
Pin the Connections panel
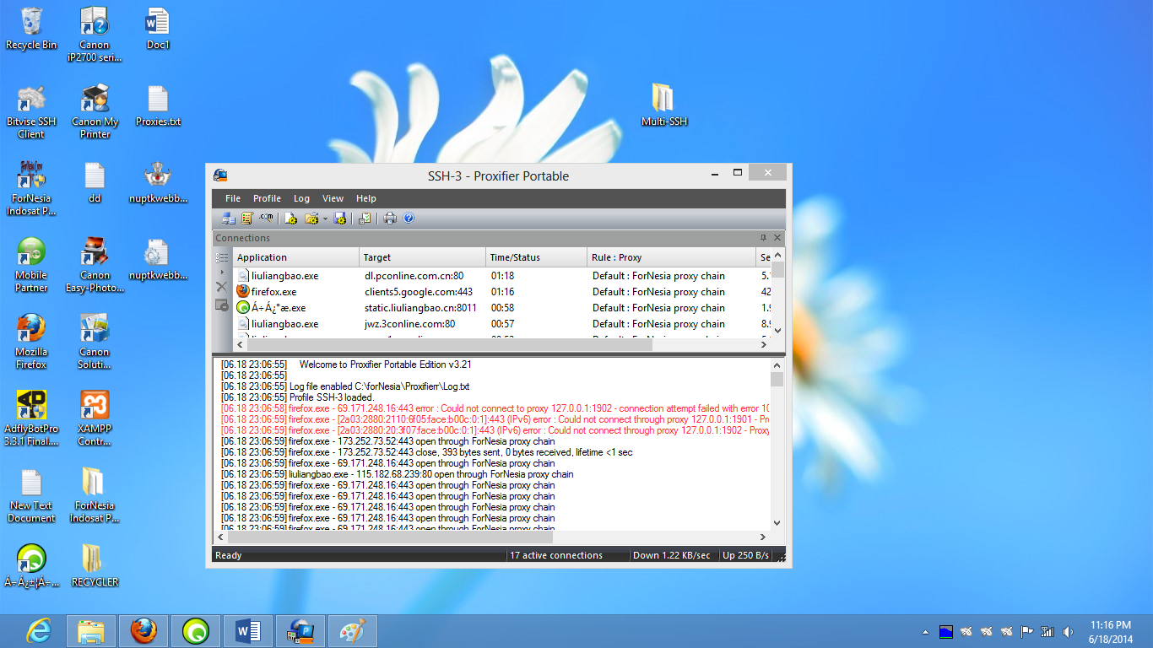(764, 238)
